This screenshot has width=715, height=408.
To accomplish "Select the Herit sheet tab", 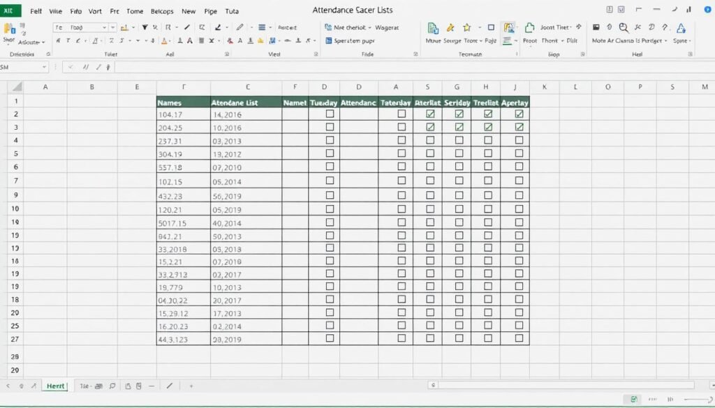I will [54, 386].
